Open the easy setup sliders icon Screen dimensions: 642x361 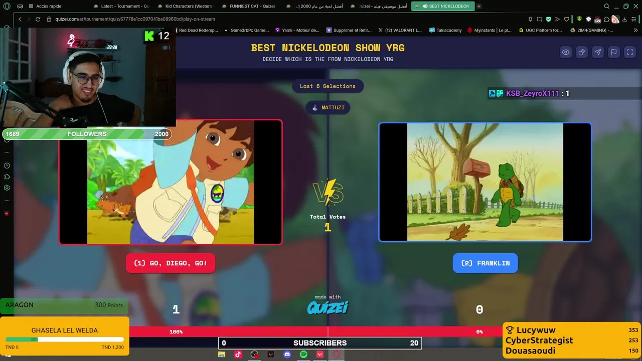(x=633, y=19)
